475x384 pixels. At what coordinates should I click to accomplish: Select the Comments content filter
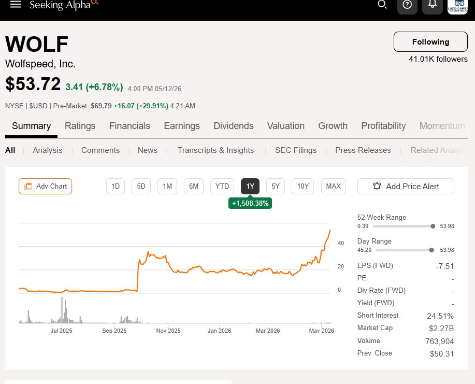click(100, 150)
